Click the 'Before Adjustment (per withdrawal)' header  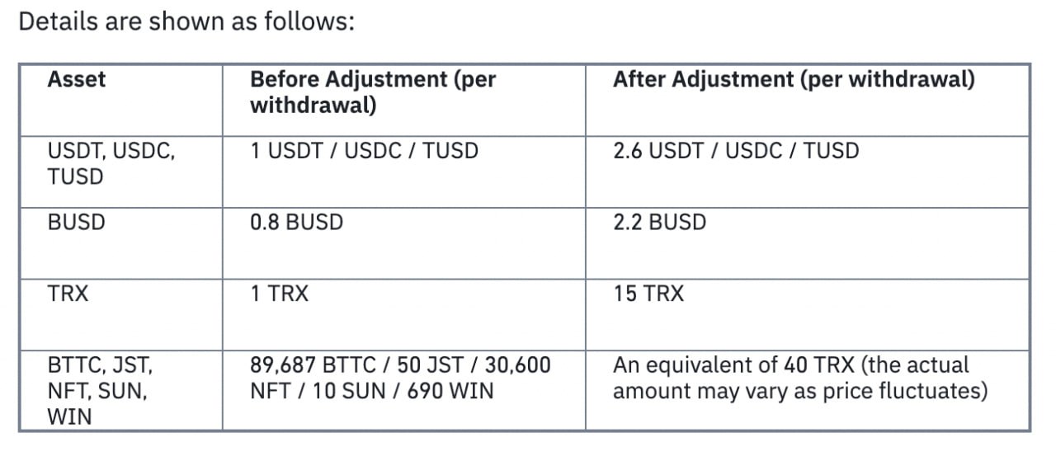coord(372,92)
